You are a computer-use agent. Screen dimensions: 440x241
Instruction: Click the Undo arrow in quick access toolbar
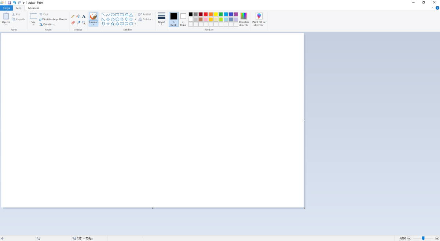coord(14,3)
